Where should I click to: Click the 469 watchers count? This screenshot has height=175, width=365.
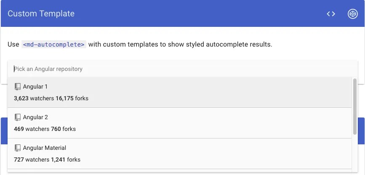[x=19, y=129]
